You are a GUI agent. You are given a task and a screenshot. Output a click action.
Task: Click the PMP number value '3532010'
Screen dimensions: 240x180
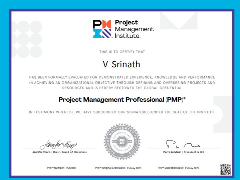[x=71, y=168]
